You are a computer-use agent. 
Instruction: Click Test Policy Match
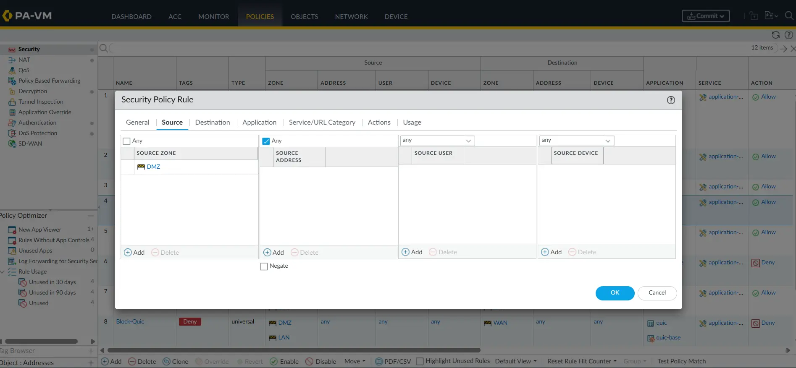[x=681, y=361]
